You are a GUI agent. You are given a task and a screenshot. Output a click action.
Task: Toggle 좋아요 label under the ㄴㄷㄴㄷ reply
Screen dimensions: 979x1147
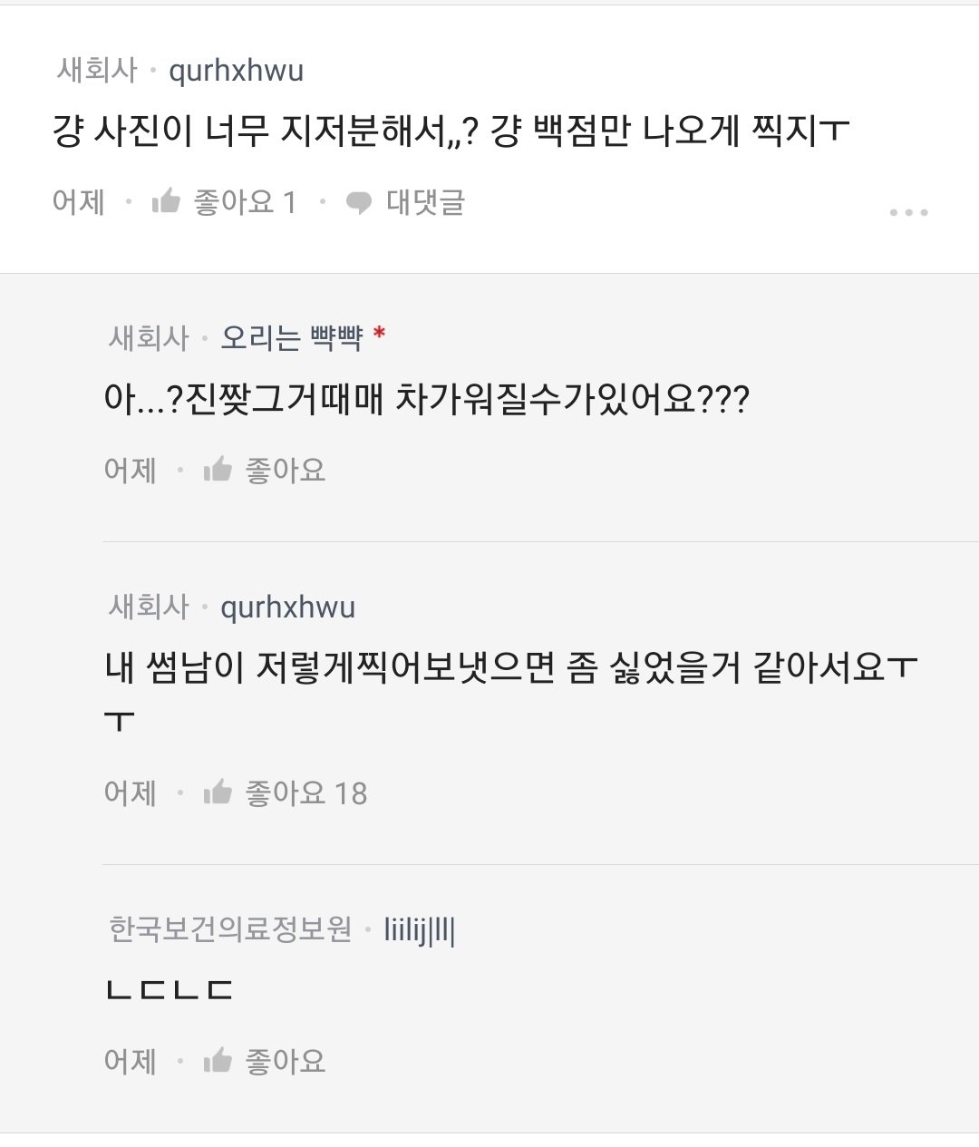coord(285,1060)
